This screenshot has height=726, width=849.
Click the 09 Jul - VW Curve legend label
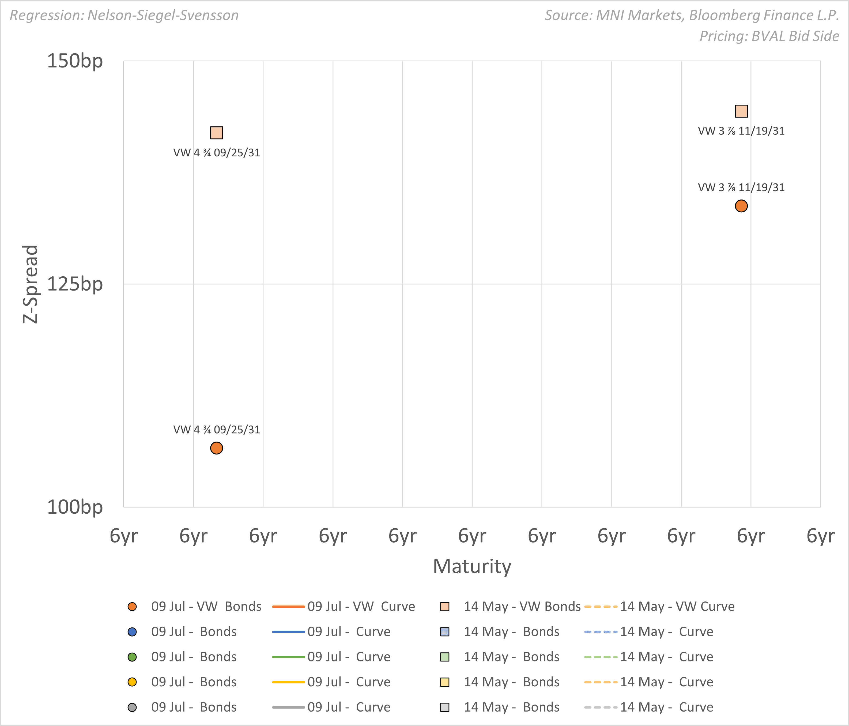(361, 607)
